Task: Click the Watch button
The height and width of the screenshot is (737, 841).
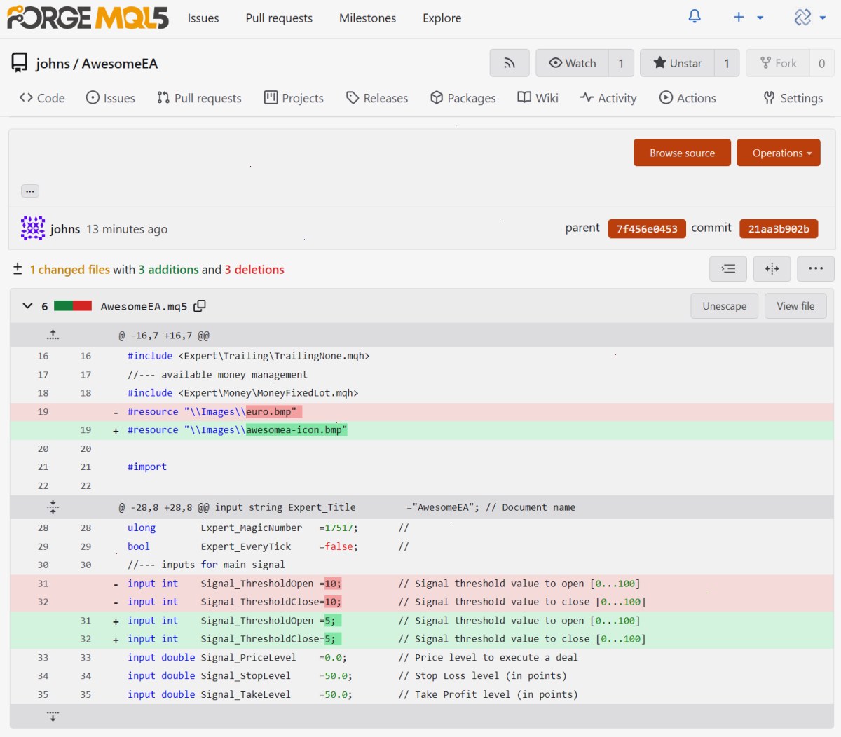Action: [x=573, y=63]
